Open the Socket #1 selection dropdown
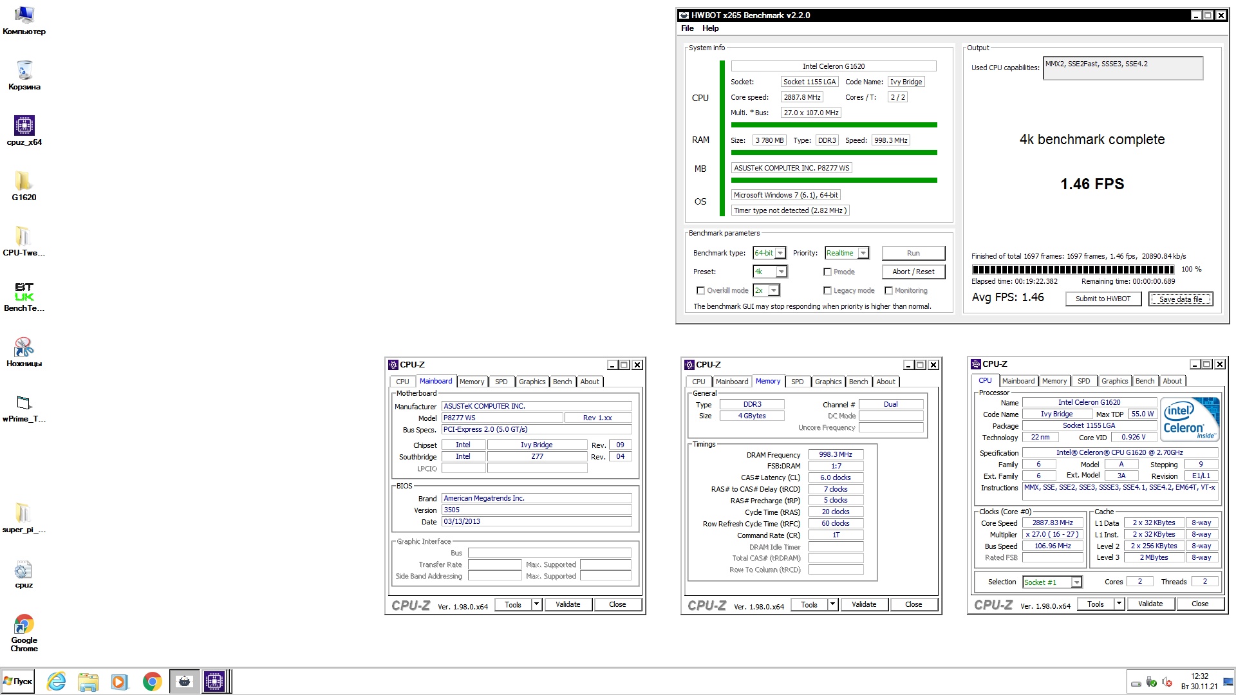This screenshot has width=1236, height=695. [1076, 582]
